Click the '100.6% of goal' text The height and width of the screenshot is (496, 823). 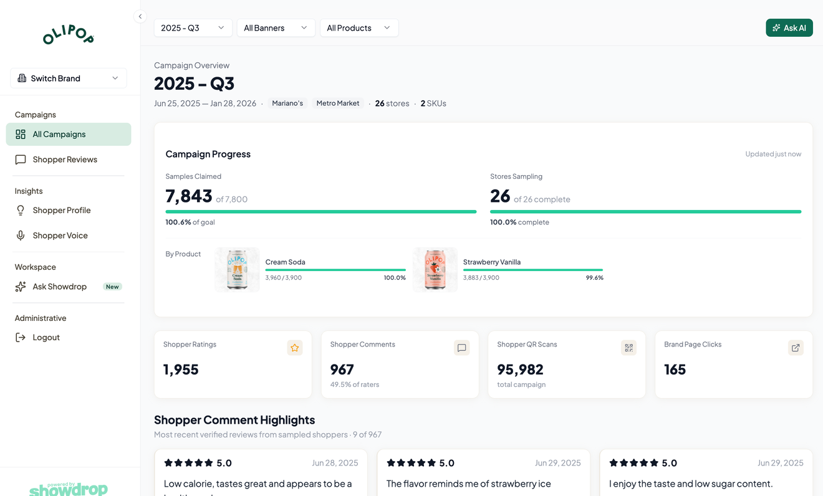click(190, 222)
